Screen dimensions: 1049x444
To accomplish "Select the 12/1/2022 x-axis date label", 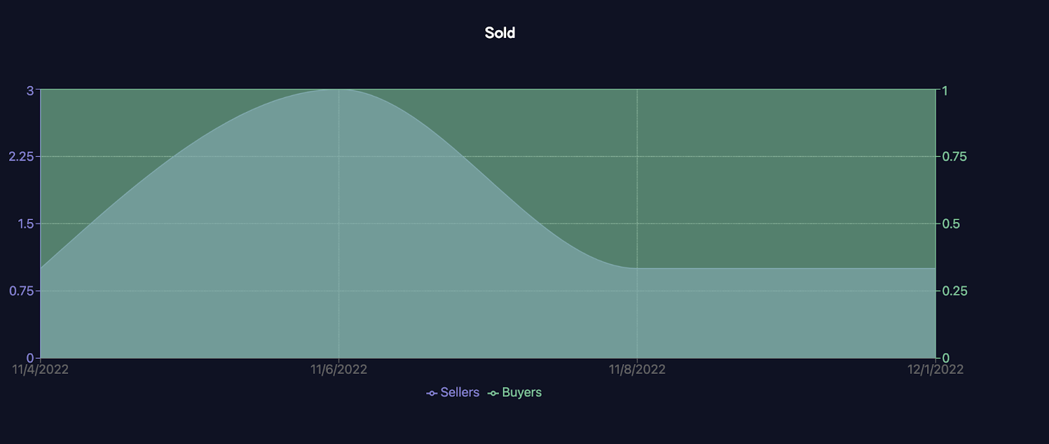I will point(935,369).
